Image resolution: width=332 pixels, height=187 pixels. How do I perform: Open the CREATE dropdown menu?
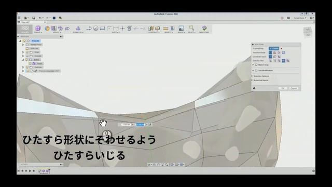tap(38, 32)
